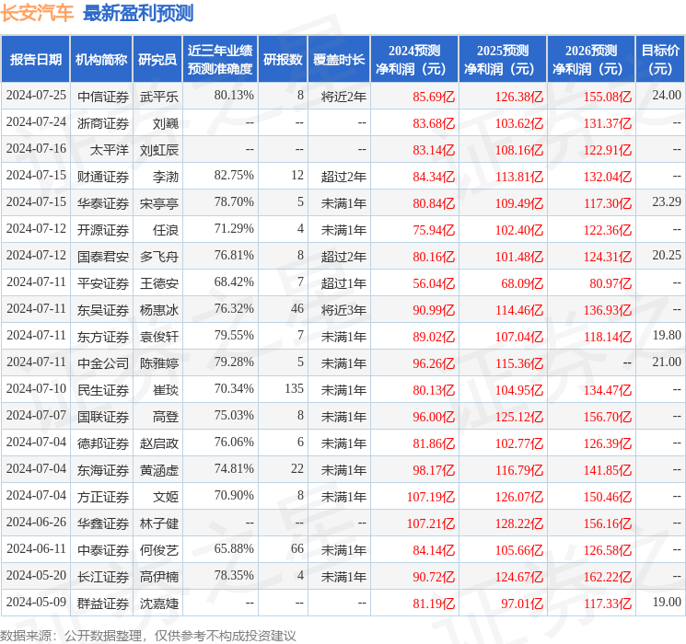
Task: Click the date 2024-07-24
Action: pyautogui.click(x=36, y=121)
